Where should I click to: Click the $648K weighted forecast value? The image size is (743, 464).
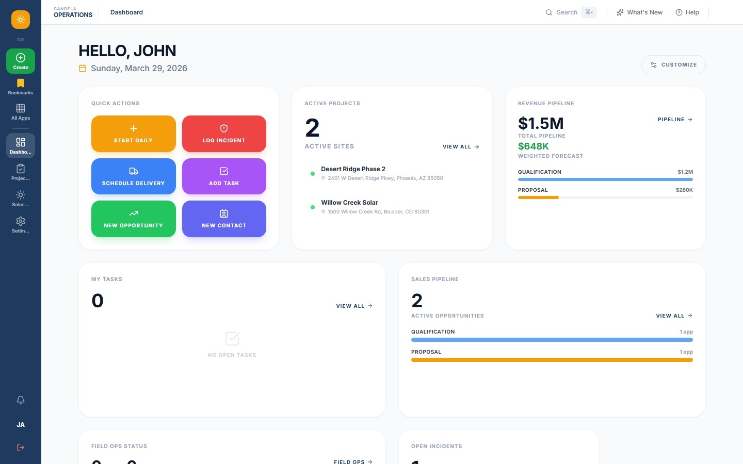click(x=533, y=146)
